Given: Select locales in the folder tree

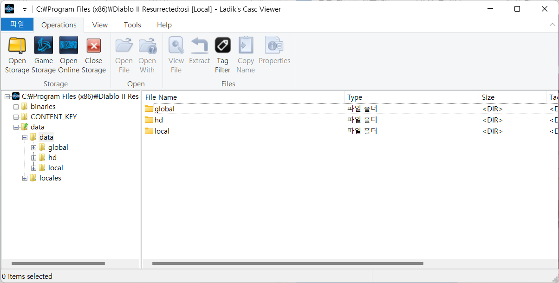Looking at the screenshot, I should pos(50,178).
